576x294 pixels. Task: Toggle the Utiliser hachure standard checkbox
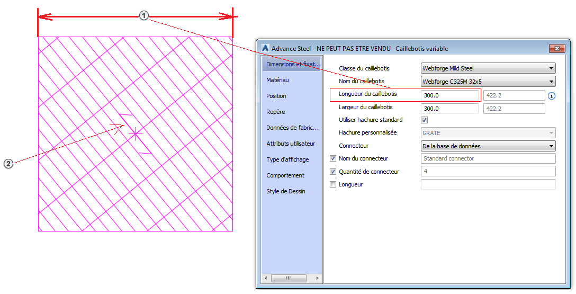pos(424,120)
